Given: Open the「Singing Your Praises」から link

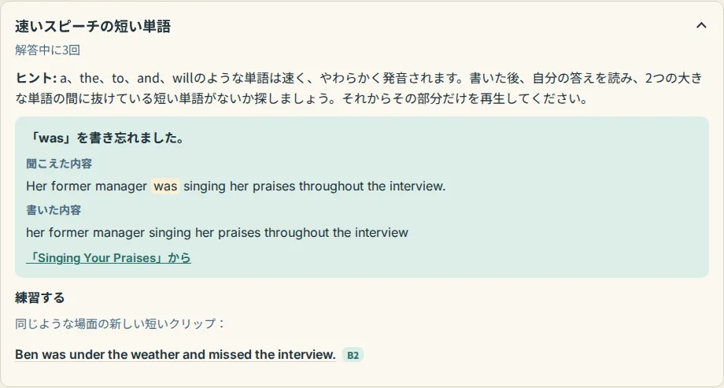Looking at the screenshot, I should point(109,257).
